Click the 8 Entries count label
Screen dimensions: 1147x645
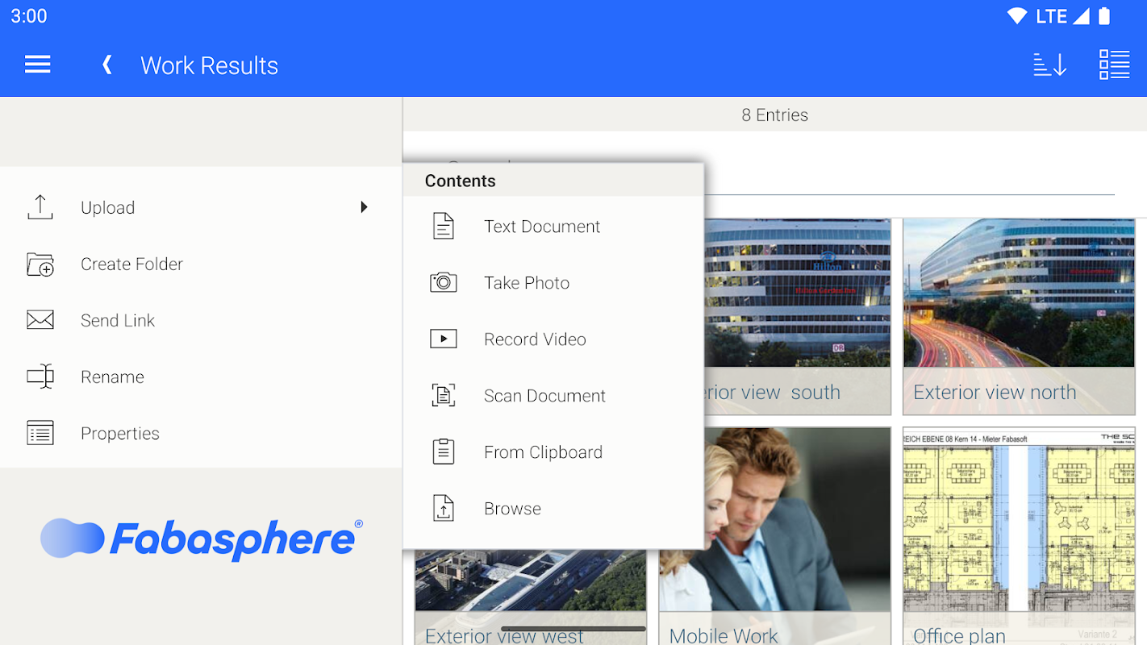point(774,114)
